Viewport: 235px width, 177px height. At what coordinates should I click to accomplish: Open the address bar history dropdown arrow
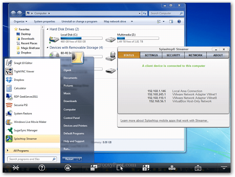pyautogui.click(x=140, y=13)
